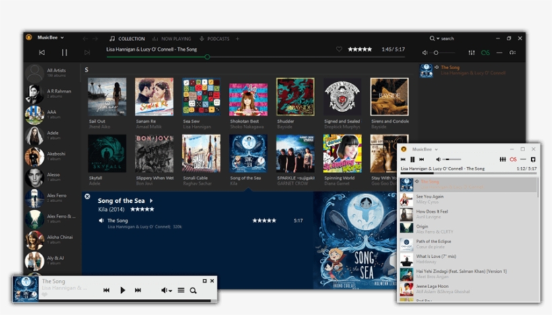Screen dimensions: 552x315
Task: Open the playlist list icon in mini player
Action: (x=181, y=290)
